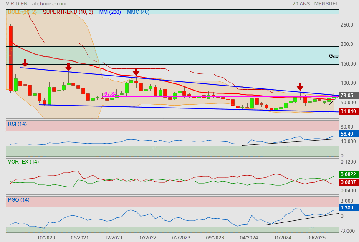Click the 20 ANS - MENSUEL timeframe label
Viewport: 359px width, 242px height.
315,3
